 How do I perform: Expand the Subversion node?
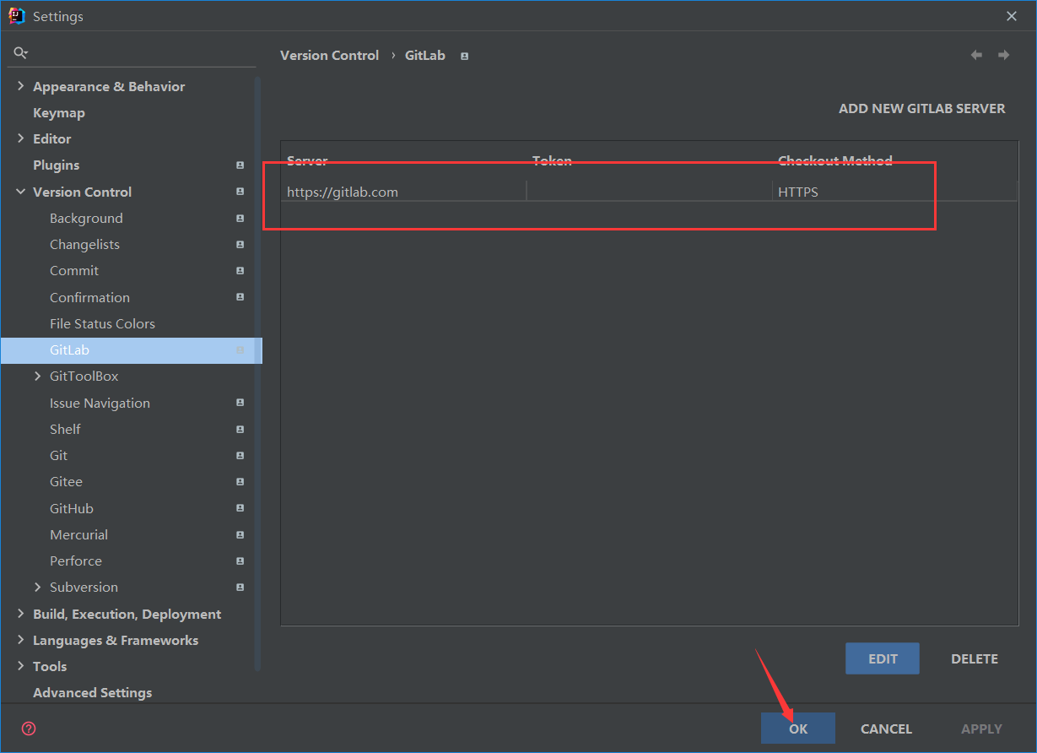click(37, 587)
